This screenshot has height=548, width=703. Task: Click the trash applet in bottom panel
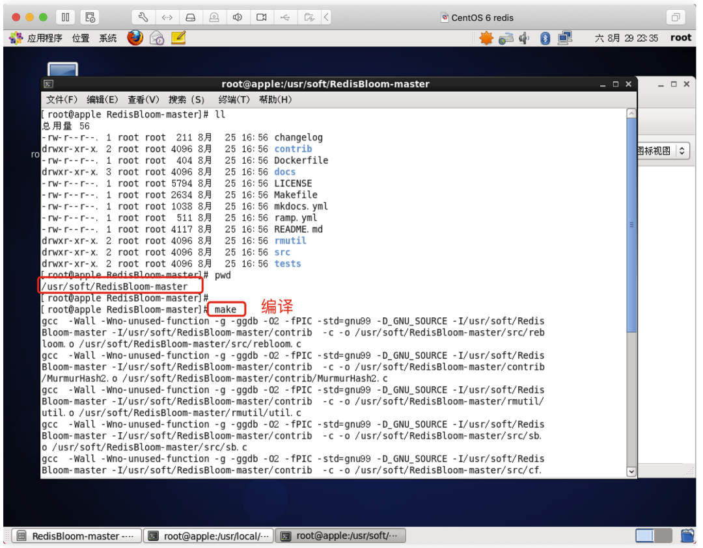[x=687, y=536]
